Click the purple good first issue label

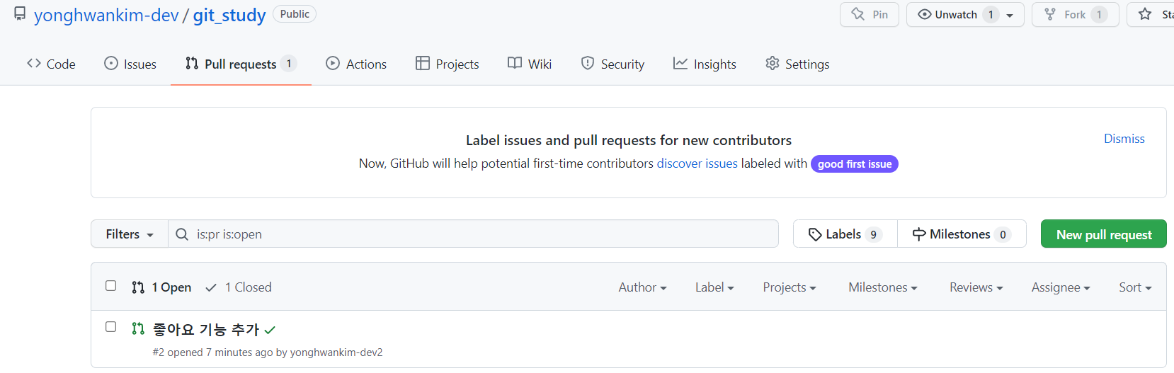[854, 164]
